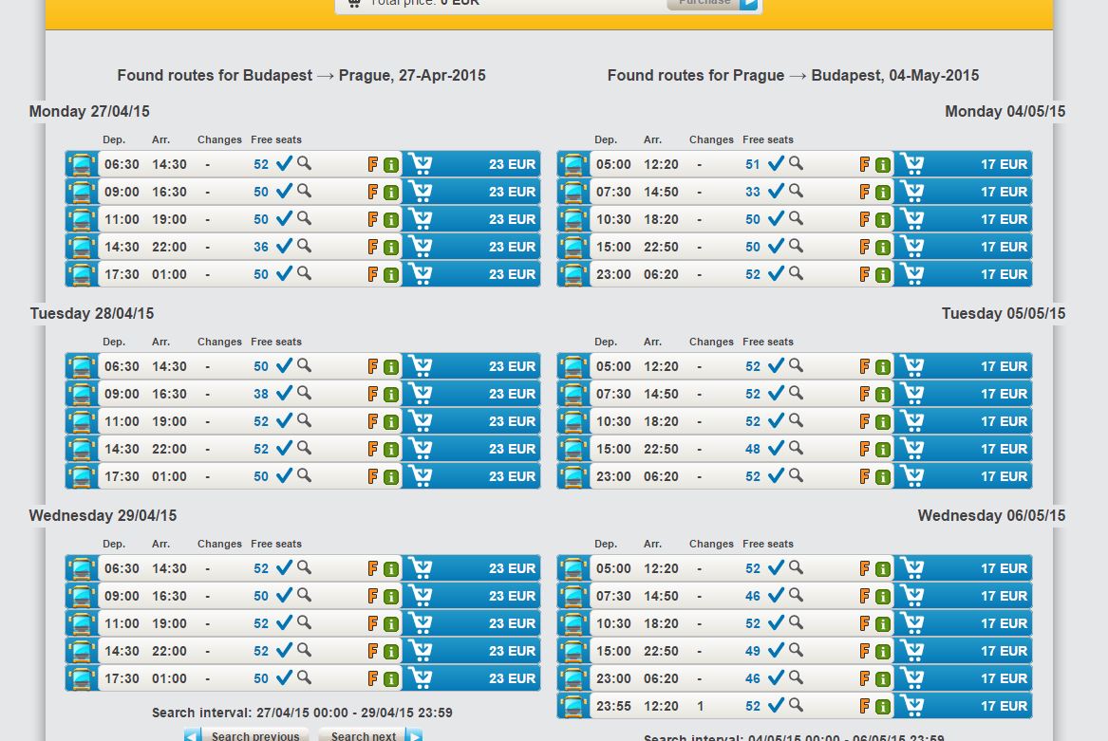The height and width of the screenshot is (741, 1108).
Task: Click magnifier on Monday 27/04 11:00 departure row
Action: pyautogui.click(x=304, y=218)
